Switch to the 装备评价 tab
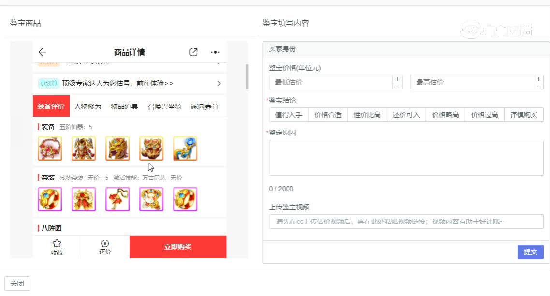The width and height of the screenshot is (550, 296). point(51,106)
